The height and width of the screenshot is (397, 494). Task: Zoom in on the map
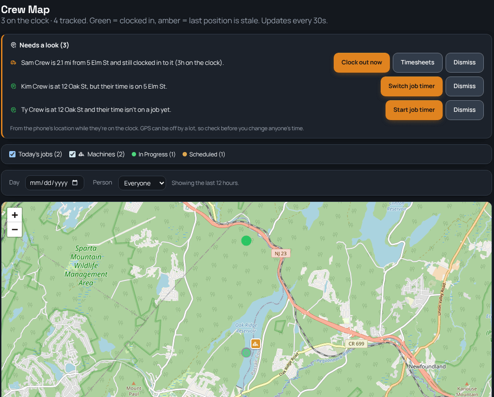pyautogui.click(x=15, y=215)
